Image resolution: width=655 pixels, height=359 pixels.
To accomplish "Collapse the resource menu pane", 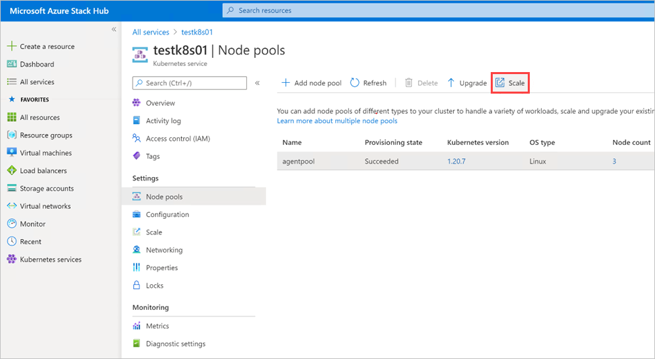I will click(x=257, y=83).
